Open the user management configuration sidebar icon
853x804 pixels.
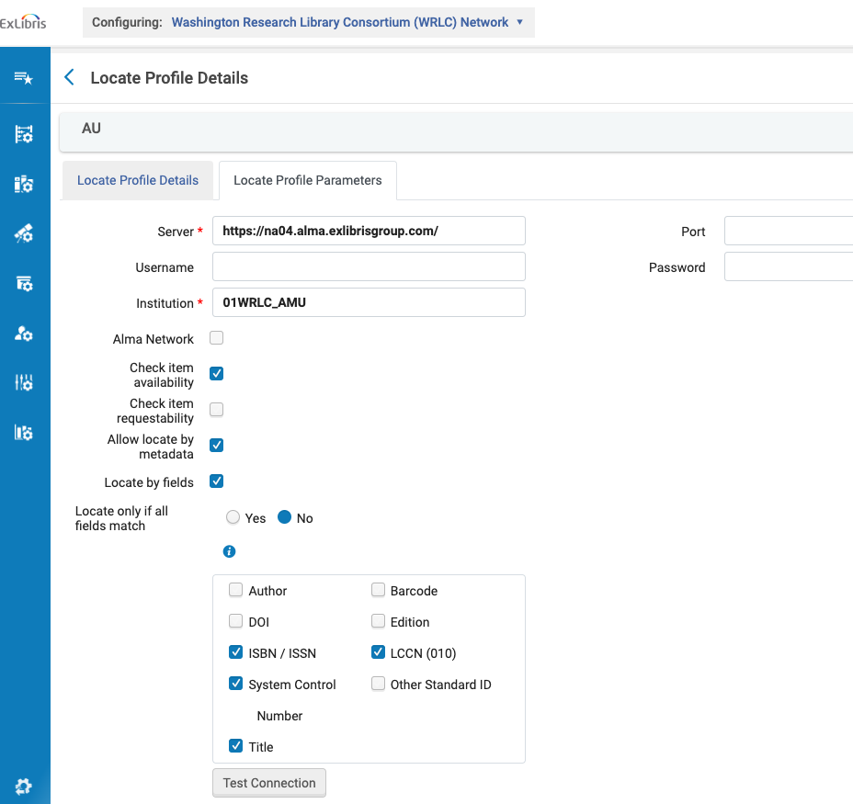[x=24, y=334]
